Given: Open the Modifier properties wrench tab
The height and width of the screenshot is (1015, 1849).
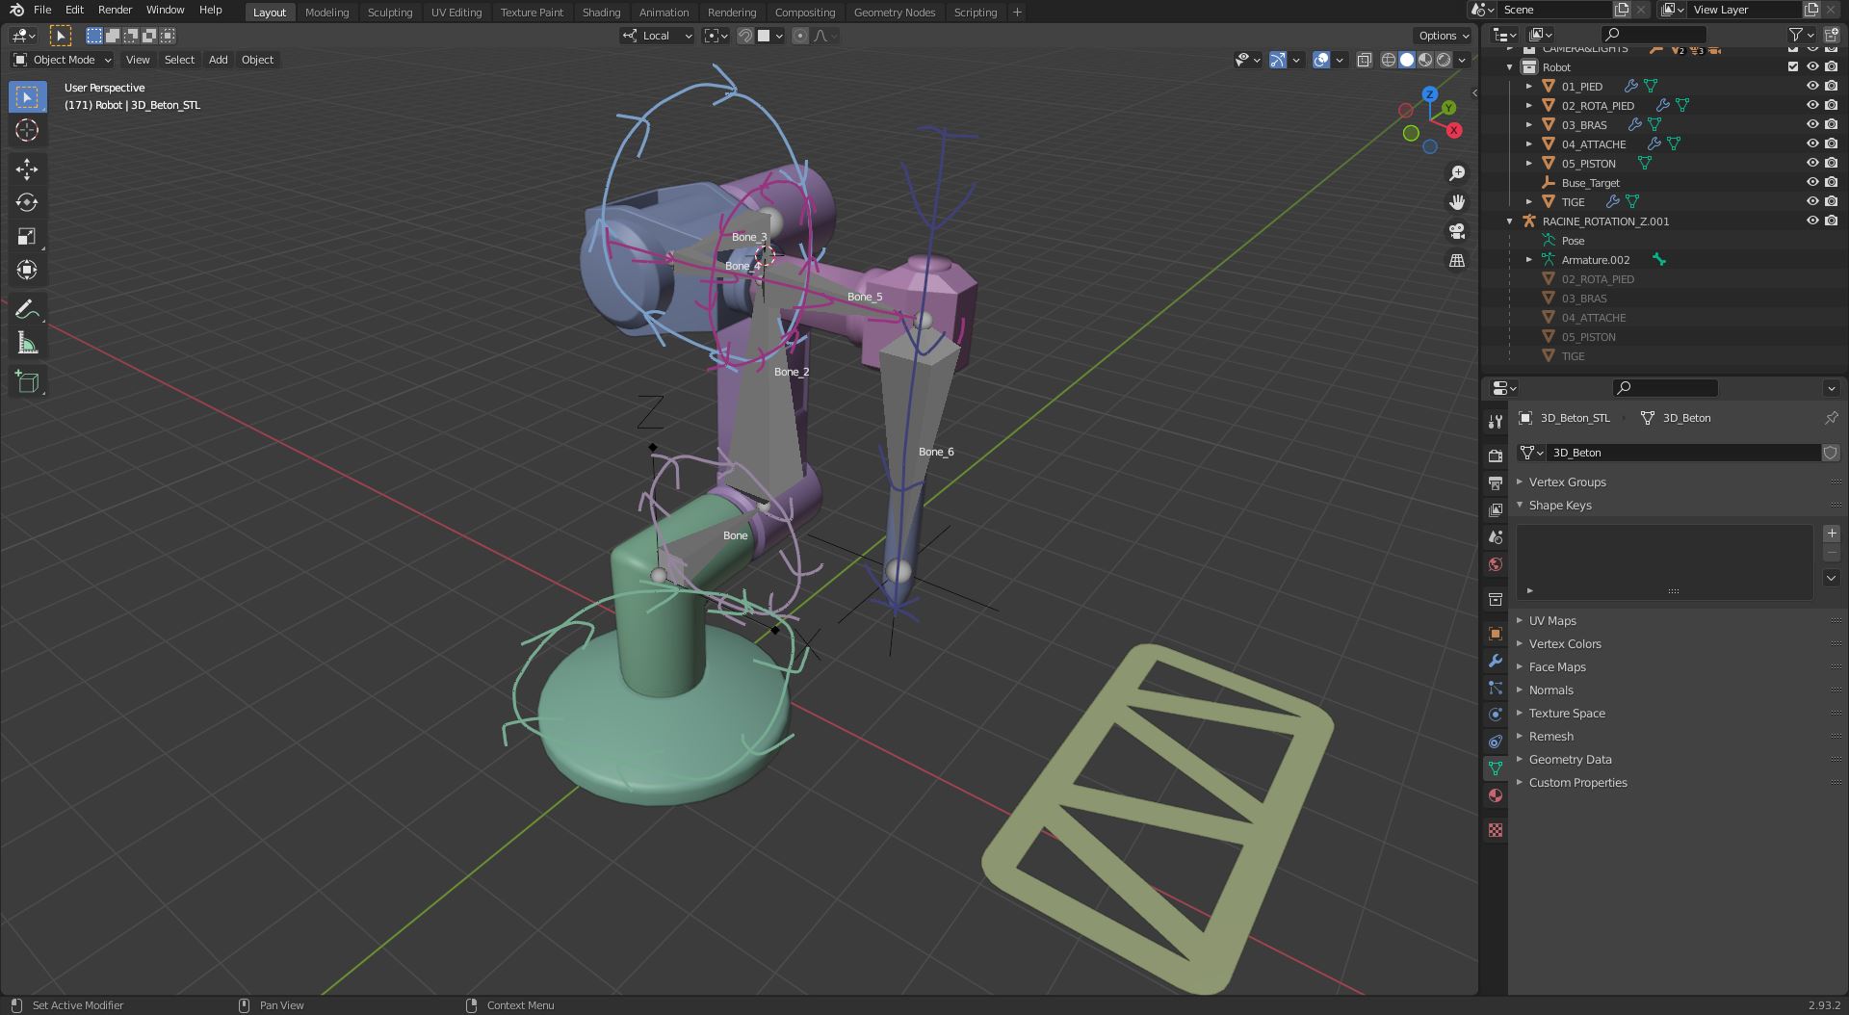Looking at the screenshot, I should pos(1495,661).
